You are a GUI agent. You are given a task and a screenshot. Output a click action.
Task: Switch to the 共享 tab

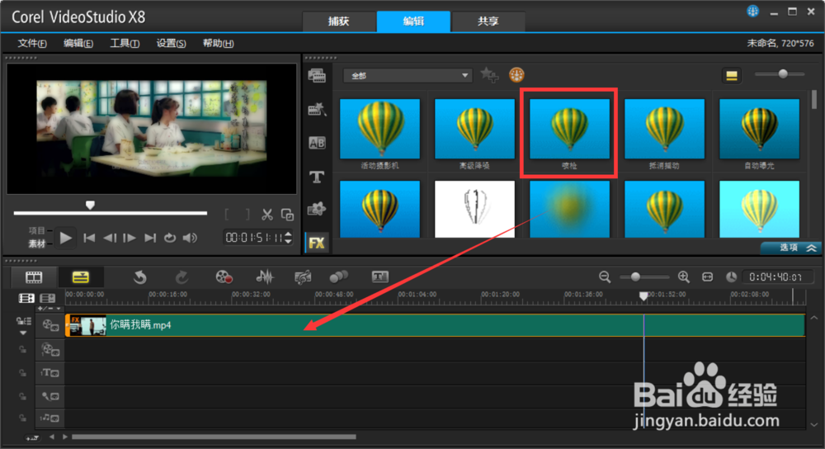pyautogui.click(x=488, y=21)
